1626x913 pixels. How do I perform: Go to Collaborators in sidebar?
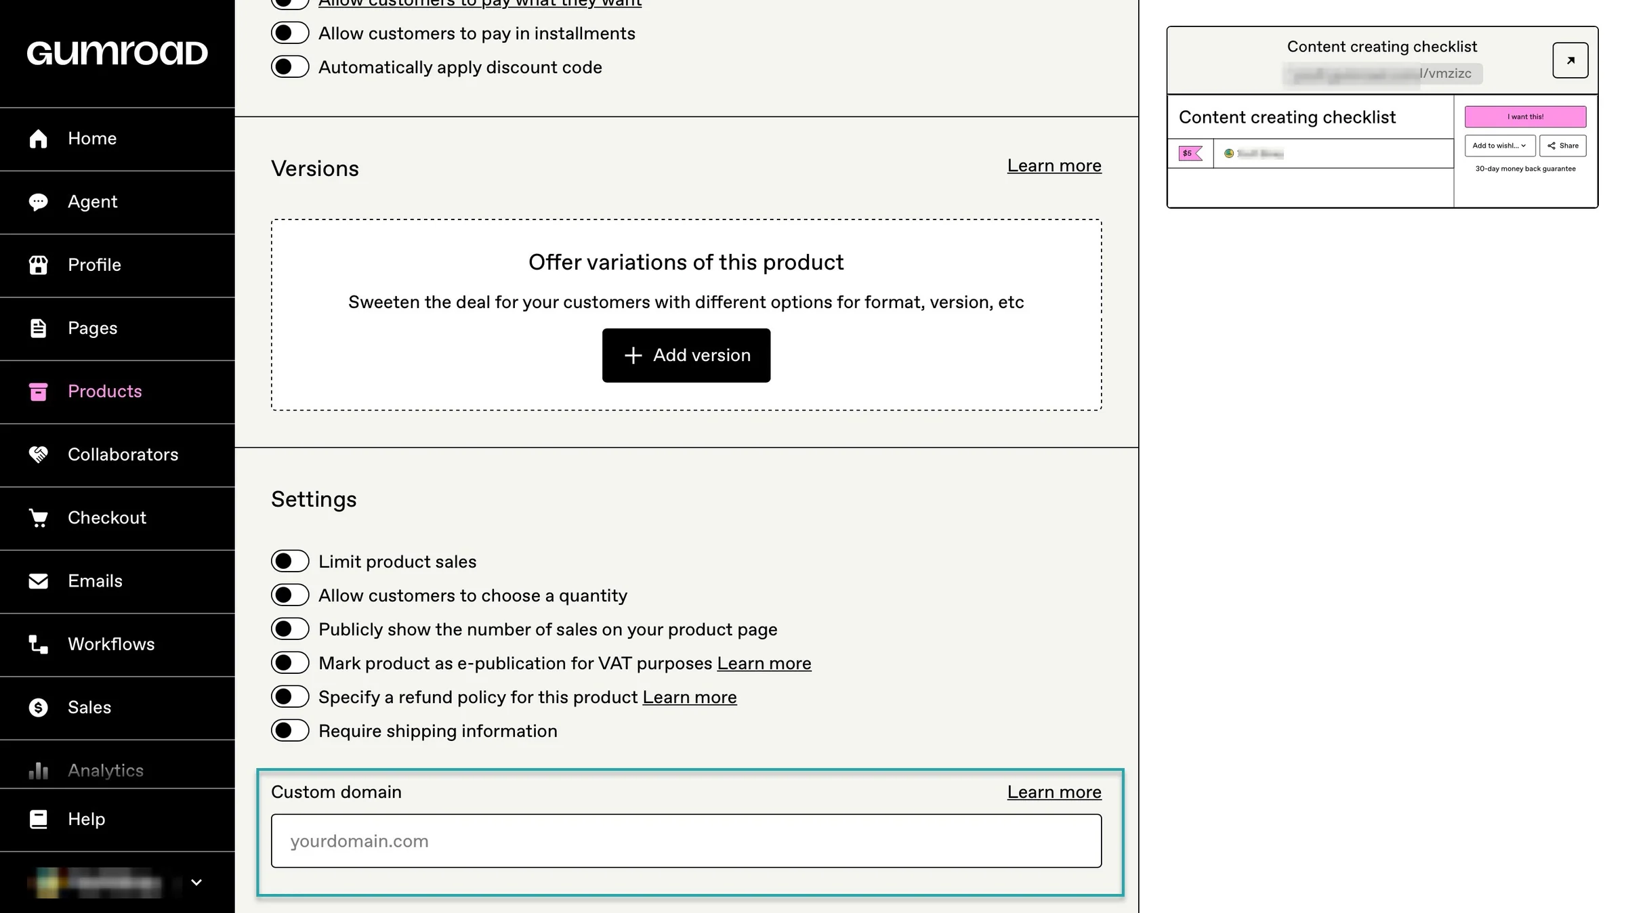(117, 455)
